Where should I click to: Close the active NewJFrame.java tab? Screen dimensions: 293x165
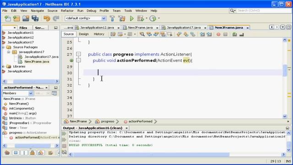coord(248,27)
